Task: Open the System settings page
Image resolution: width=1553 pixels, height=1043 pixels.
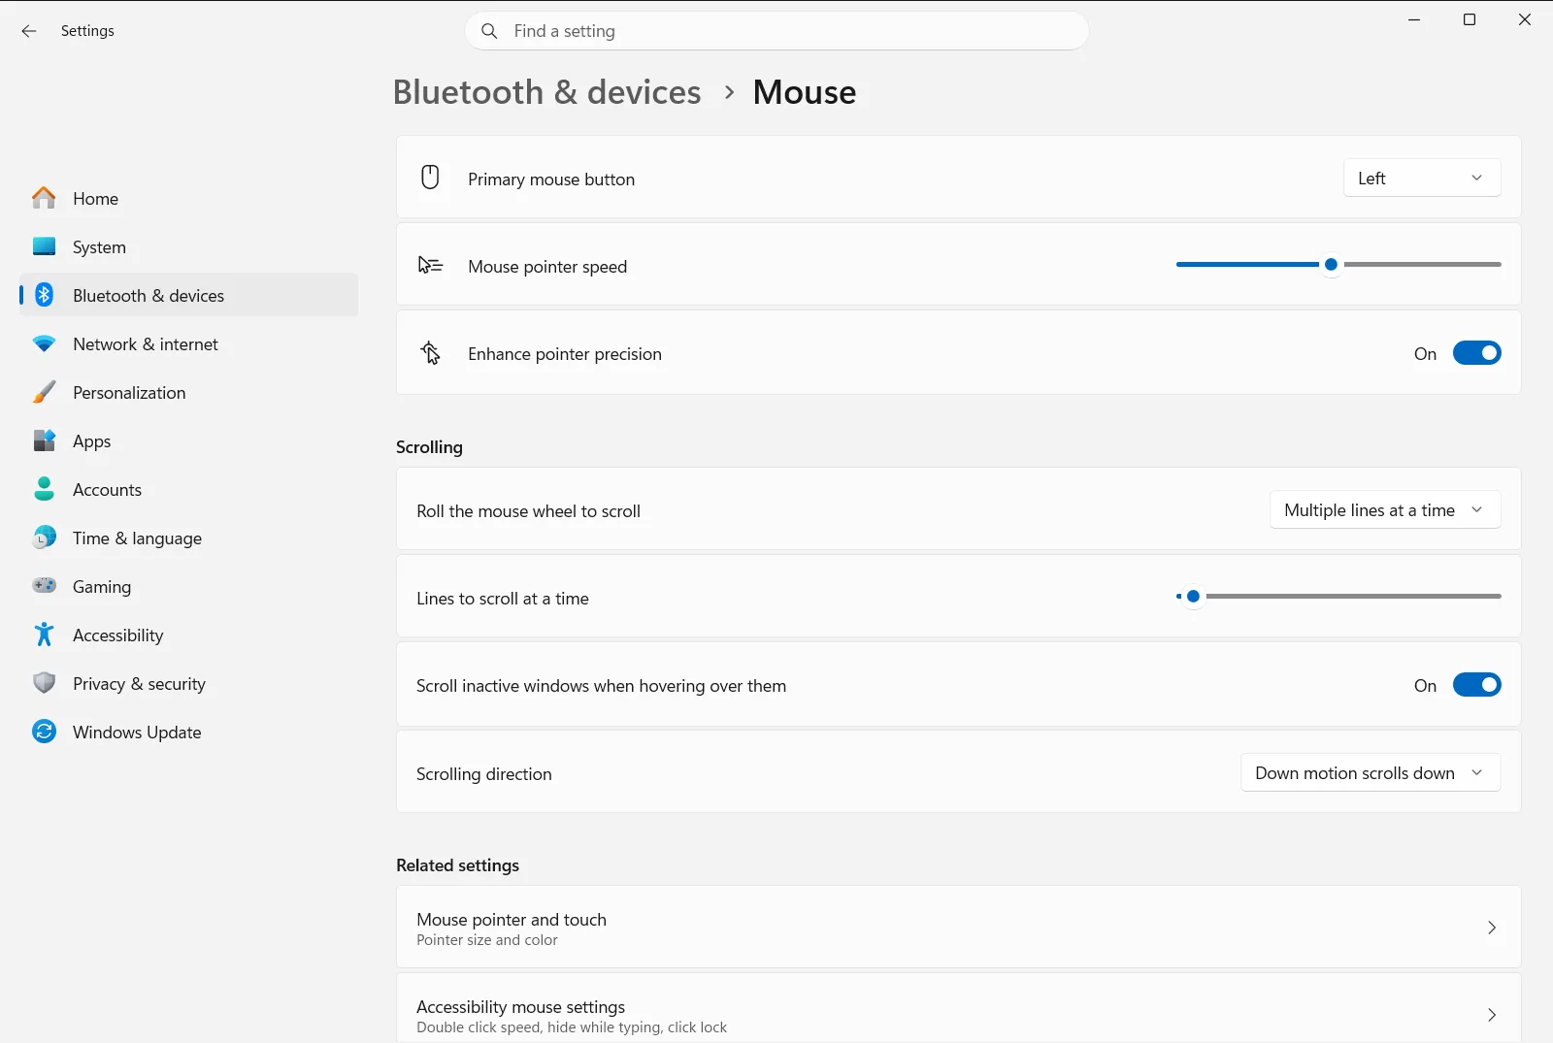Action: click(188, 246)
